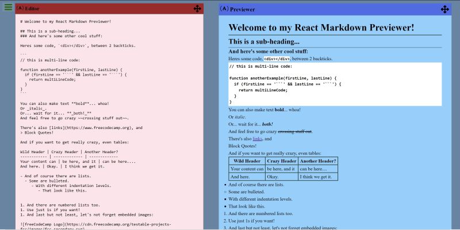Click the 'Wild Header' table cell
Image resolution: width=460 pixels, height=230 pixels.
(x=247, y=161)
